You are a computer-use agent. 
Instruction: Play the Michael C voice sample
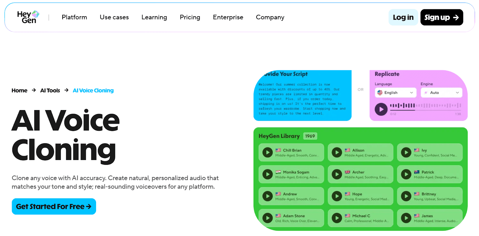point(337,218)
